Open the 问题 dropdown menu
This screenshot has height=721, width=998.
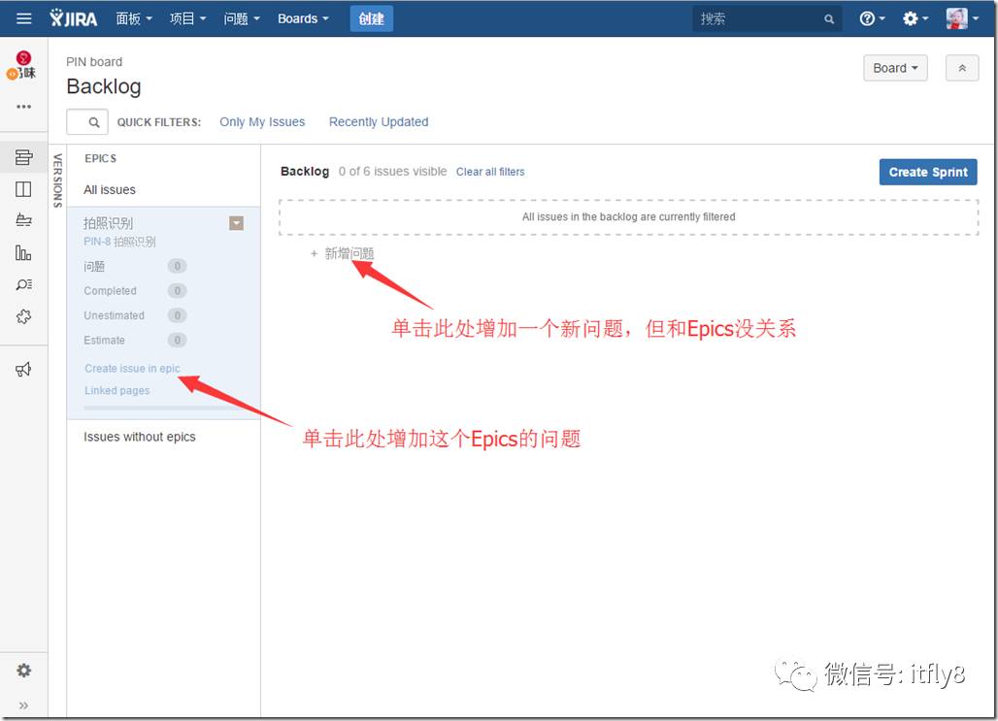(242, 18)
